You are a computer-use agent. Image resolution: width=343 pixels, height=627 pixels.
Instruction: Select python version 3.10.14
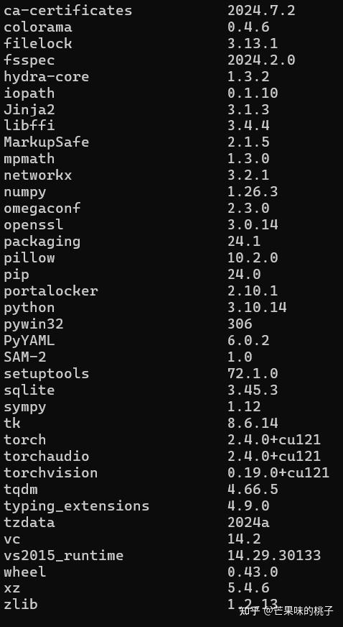point(257,308)
